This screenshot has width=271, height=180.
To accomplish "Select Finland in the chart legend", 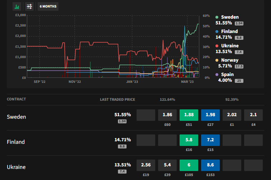I will [x=229, y=32].
